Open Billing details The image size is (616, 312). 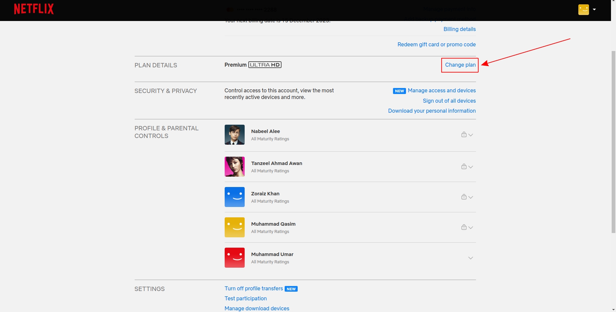459,29
